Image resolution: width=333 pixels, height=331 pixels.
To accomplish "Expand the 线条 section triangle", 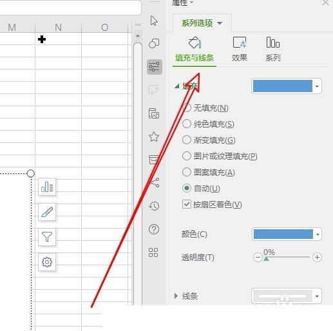I will coord(176,296).
